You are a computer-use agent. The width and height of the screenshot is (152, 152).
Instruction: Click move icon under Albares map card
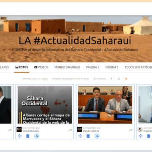[x=20, y=136]
